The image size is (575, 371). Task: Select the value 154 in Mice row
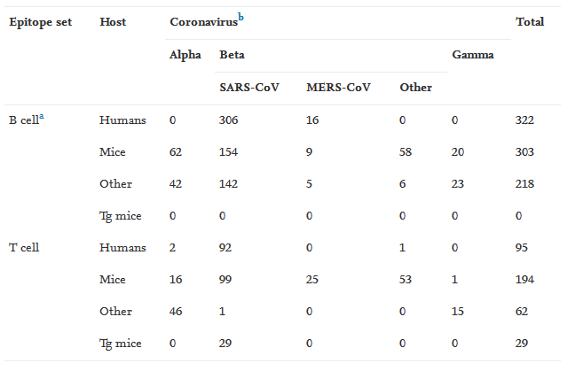coord(228,152)
